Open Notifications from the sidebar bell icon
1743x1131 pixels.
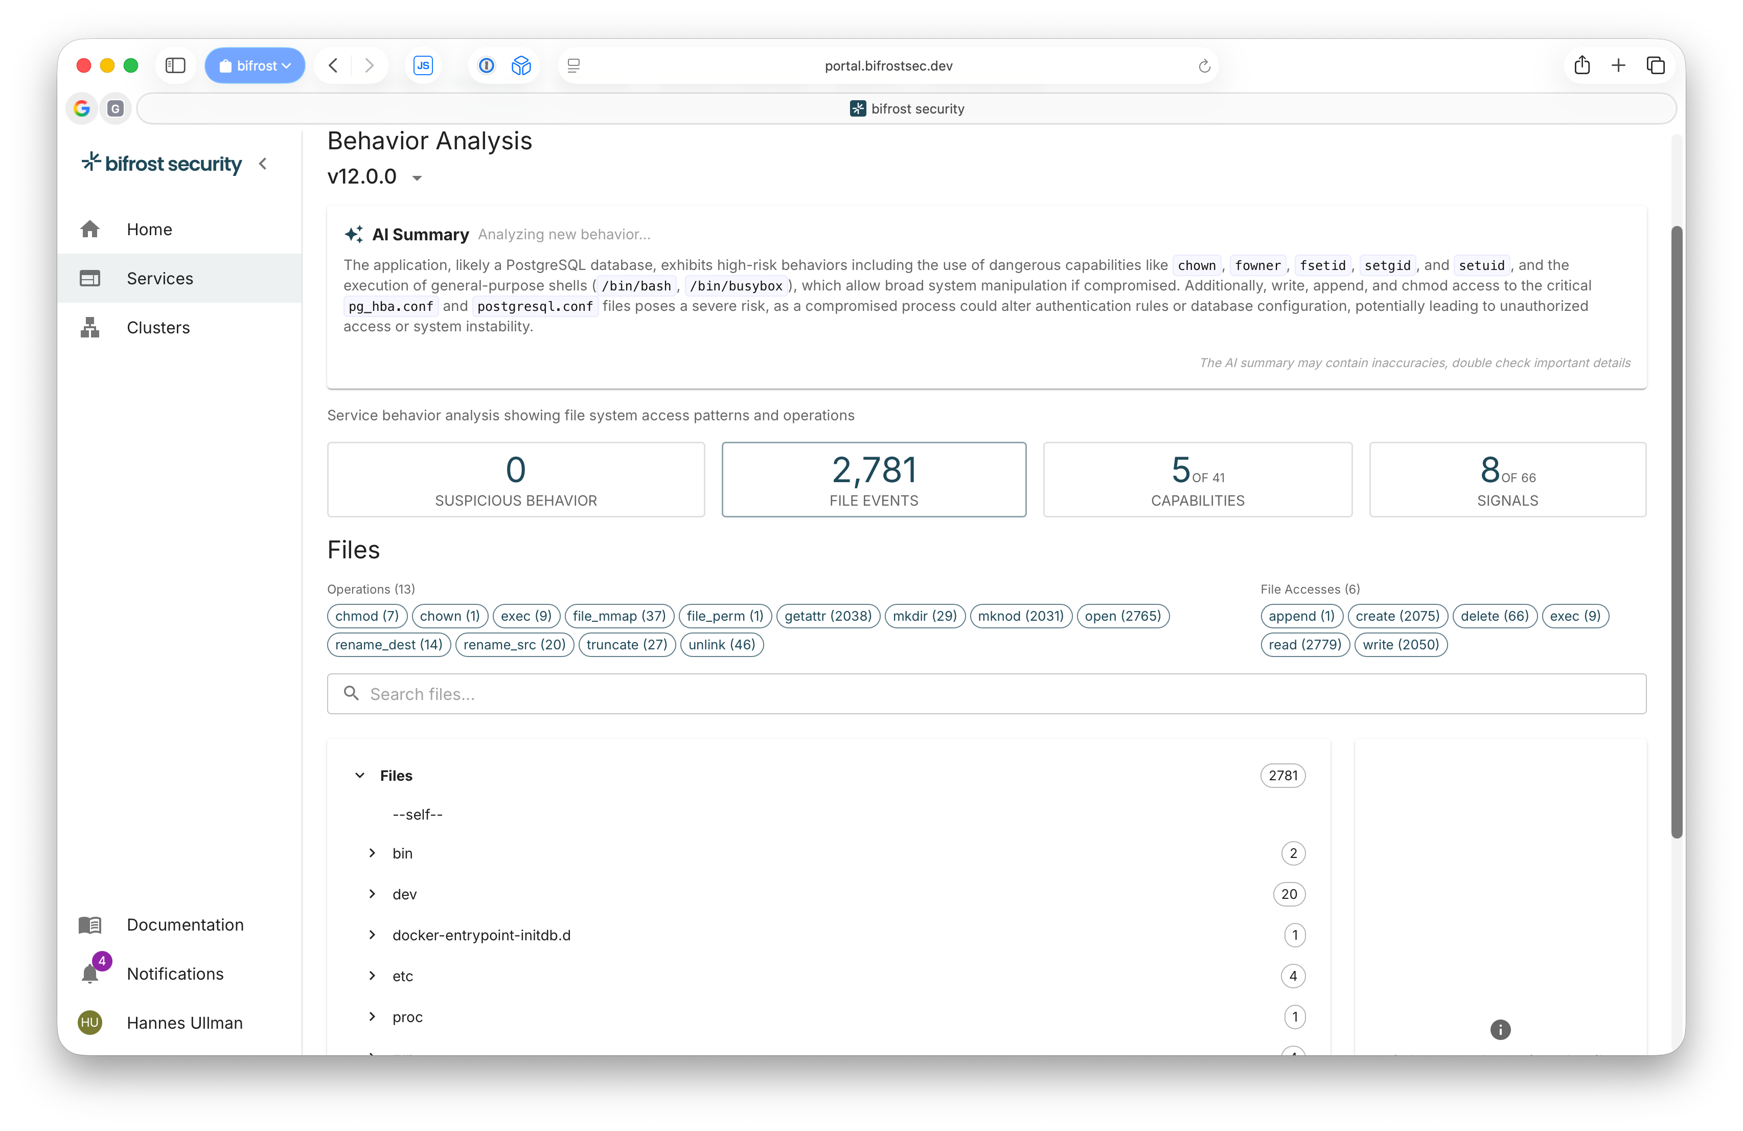point(90,974)
